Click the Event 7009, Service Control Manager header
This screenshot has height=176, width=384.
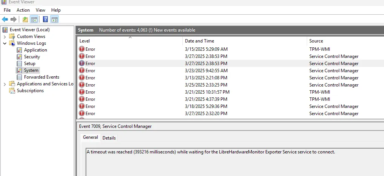pyautogui.click(x=115, y=126)
